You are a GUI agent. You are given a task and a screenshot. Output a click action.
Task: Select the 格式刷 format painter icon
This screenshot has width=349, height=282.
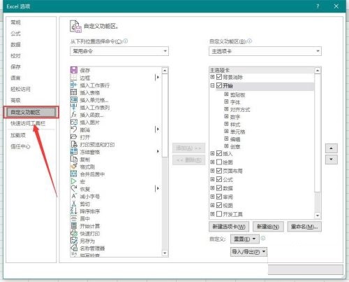click(74, 167)
